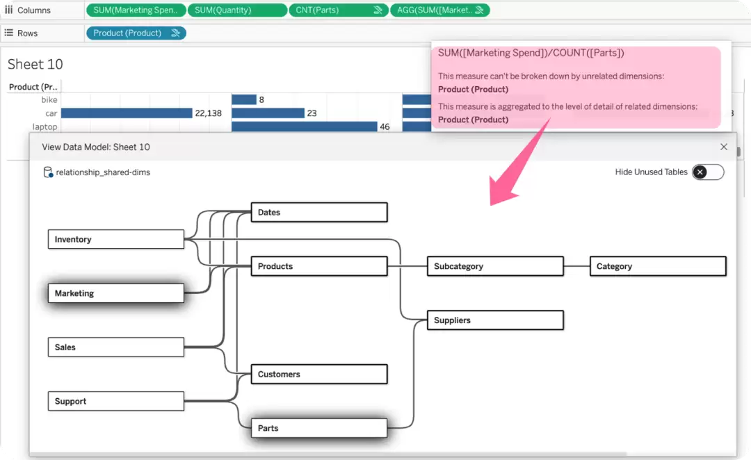Click the Rows shelf icon
Screen dimensions: 751x460
[8, 33]
